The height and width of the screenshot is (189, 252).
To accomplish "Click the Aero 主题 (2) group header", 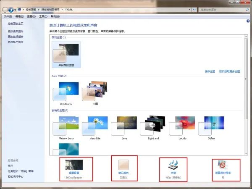I will pos(59,76).
